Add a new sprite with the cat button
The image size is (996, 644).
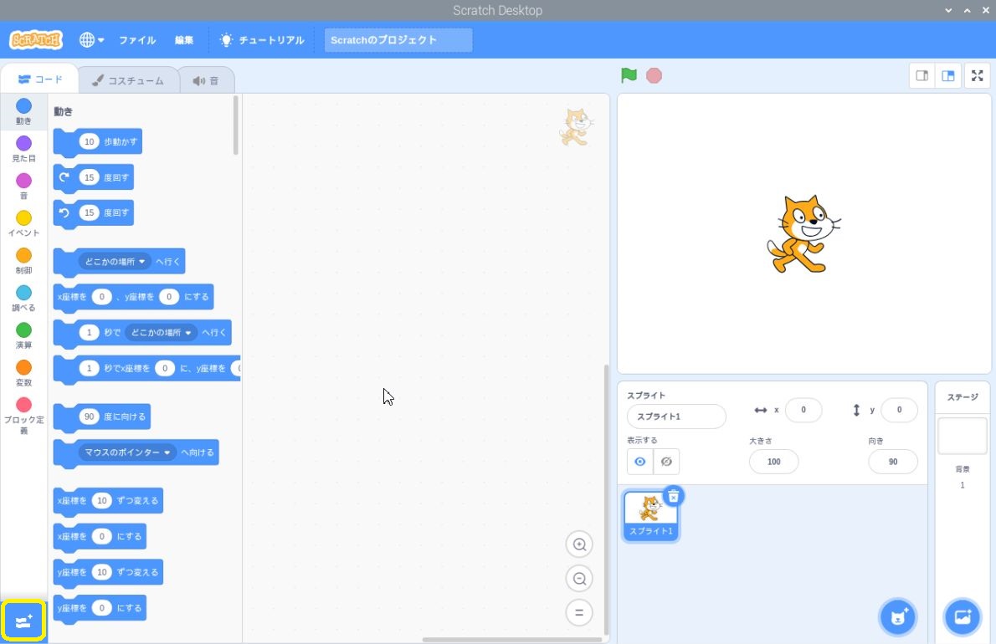coord(897,616)
